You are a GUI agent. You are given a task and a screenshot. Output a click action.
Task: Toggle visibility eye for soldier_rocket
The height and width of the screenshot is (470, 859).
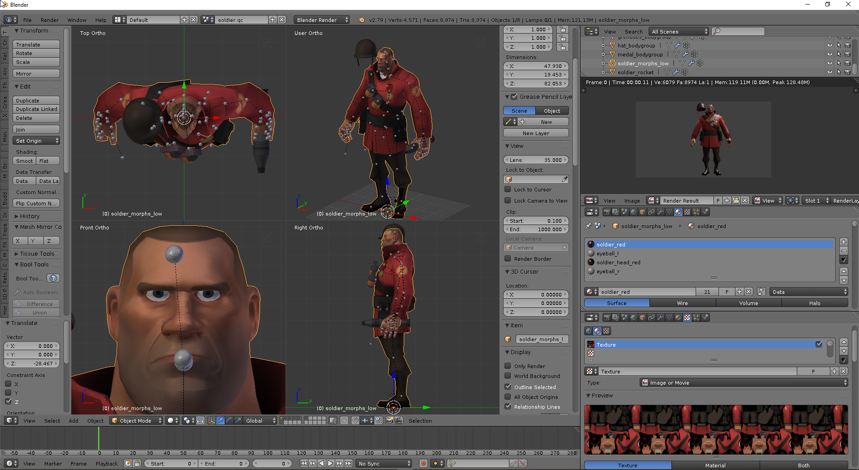coord(829,72)
